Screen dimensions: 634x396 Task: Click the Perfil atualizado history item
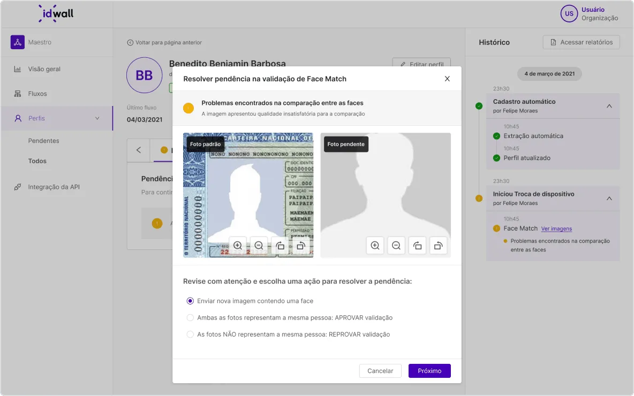527,158
